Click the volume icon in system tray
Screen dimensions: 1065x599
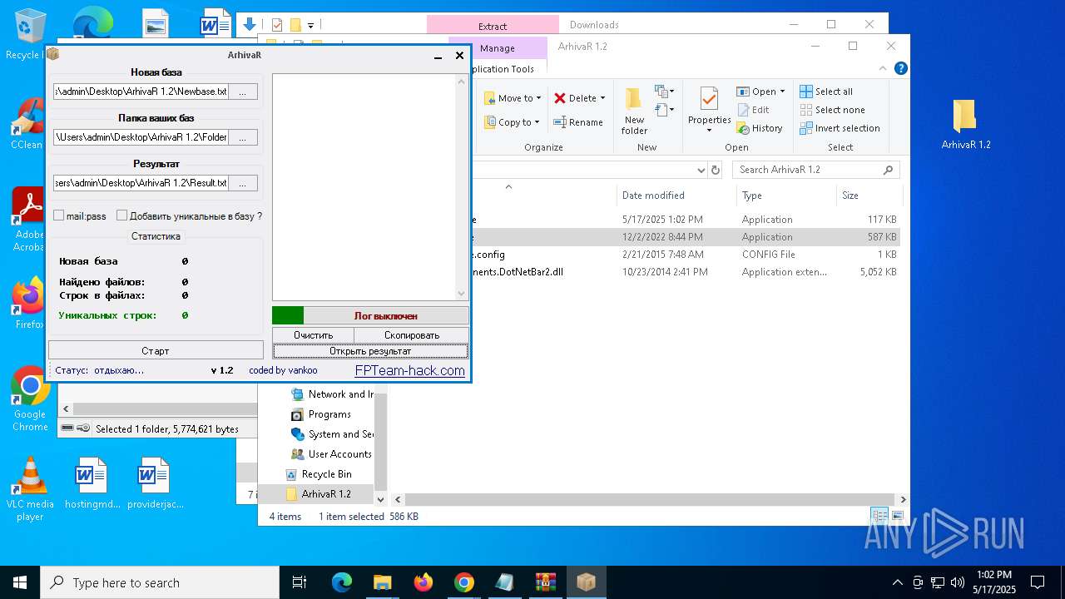[958, 582]
